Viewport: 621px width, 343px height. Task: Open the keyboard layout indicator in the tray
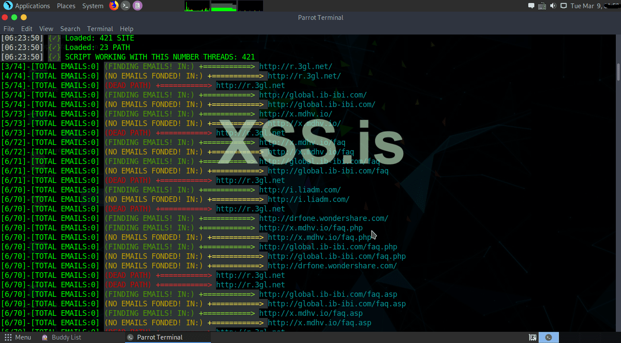pyautogui.click(x=542, y=6)
